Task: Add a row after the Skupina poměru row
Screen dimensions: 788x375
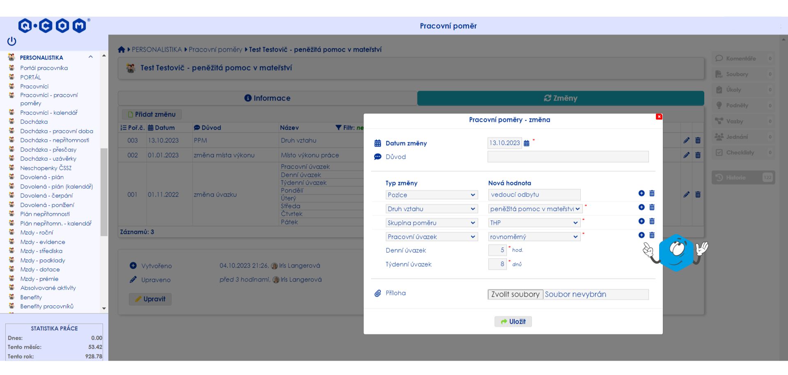Action: [641, 221]
